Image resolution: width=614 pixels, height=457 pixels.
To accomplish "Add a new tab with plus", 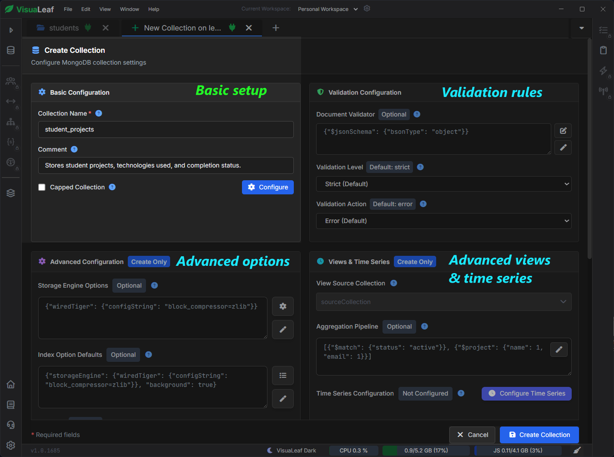I will [x=276, y=28].
